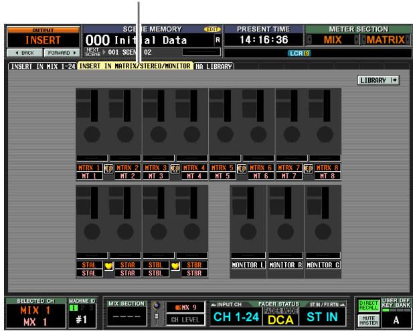Click the selected channel MIX 1 display

click(35, 316)
